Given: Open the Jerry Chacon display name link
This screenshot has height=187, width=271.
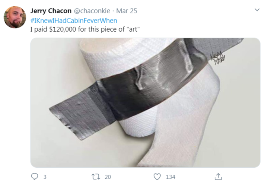Looking at the screenshot, I should (51, 11).
